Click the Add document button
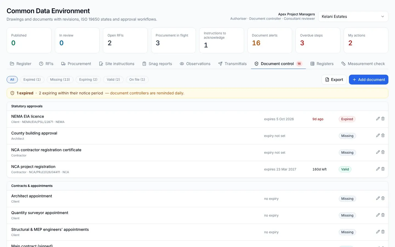The image size is (395, 247). [369, 80]
